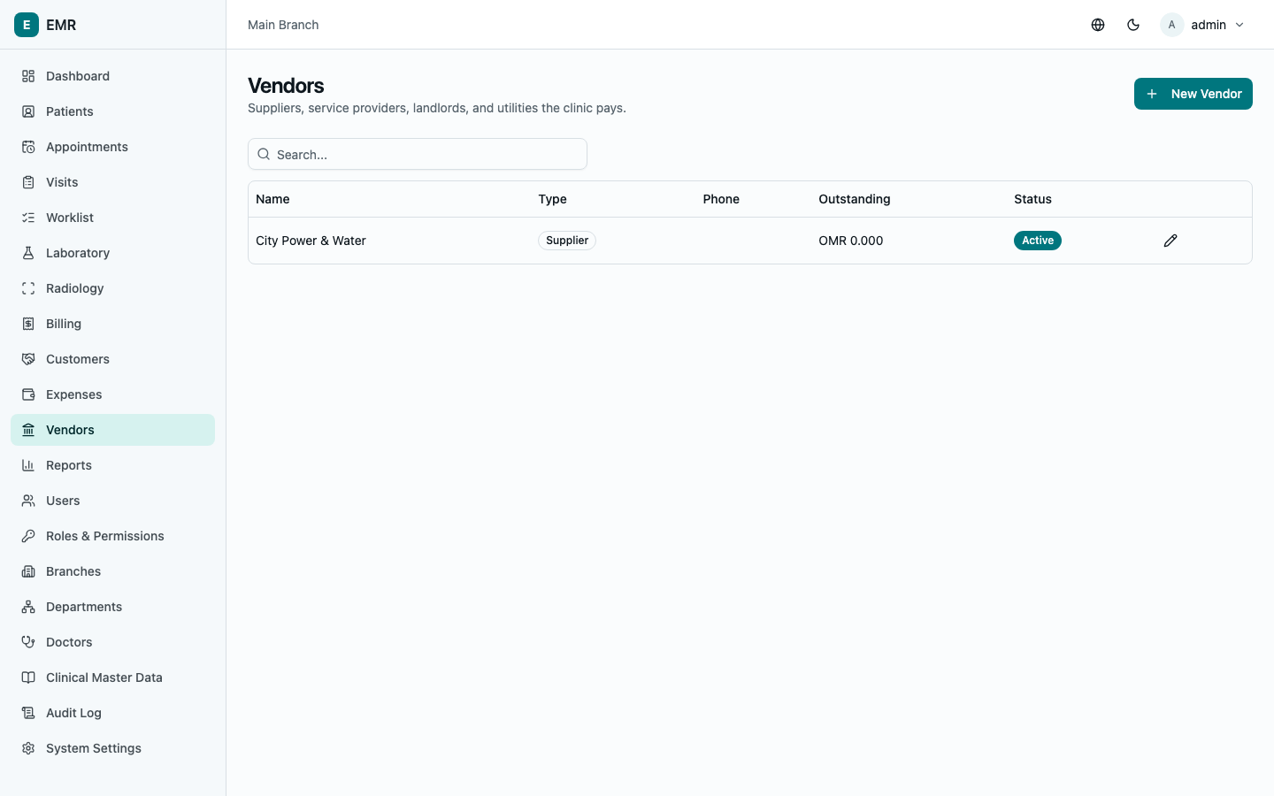The height and width of the screenshot is (796, 1274).
Task: Click the Supplier type tag
Action: pyautogui.click(x=567, y=241)
